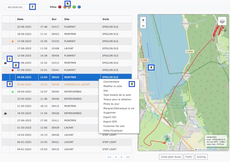Screen dimensions: 230x162
Task: Select flight dated 12-06-2023
Action: point(67,56)
